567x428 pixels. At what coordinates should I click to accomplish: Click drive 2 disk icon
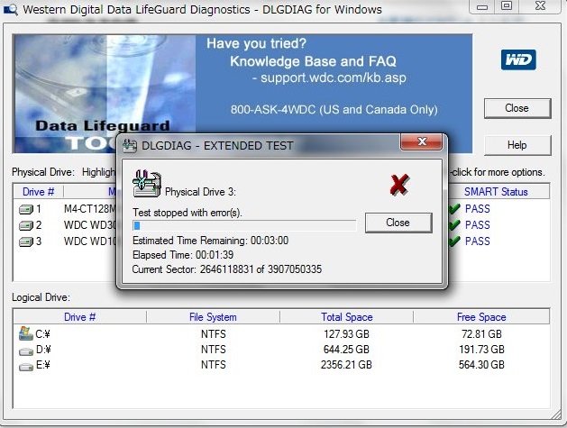pos(26,225)
